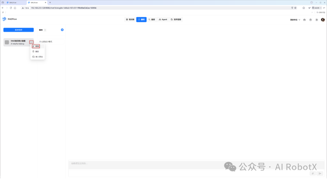Focus the message input field
327x180 pixels.
click(197, 165)
